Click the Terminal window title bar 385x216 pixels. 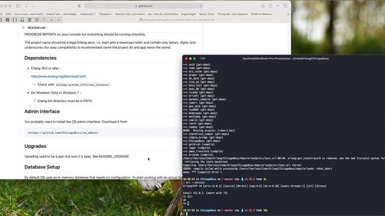[x=285, y=59]
